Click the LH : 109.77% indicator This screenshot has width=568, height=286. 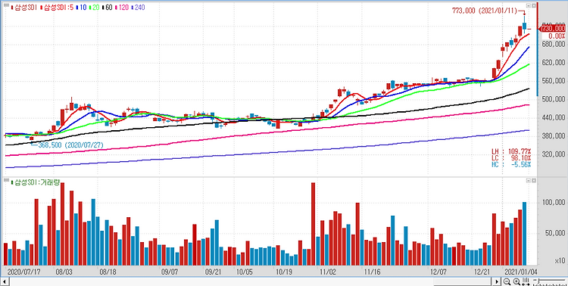coord(511,151)
